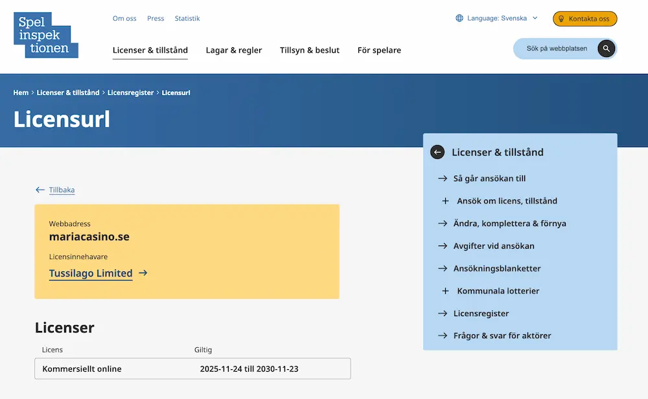Expand Kommunala lotterier plus icon
This screenshot has height=399, width=648.
(446, 291)
